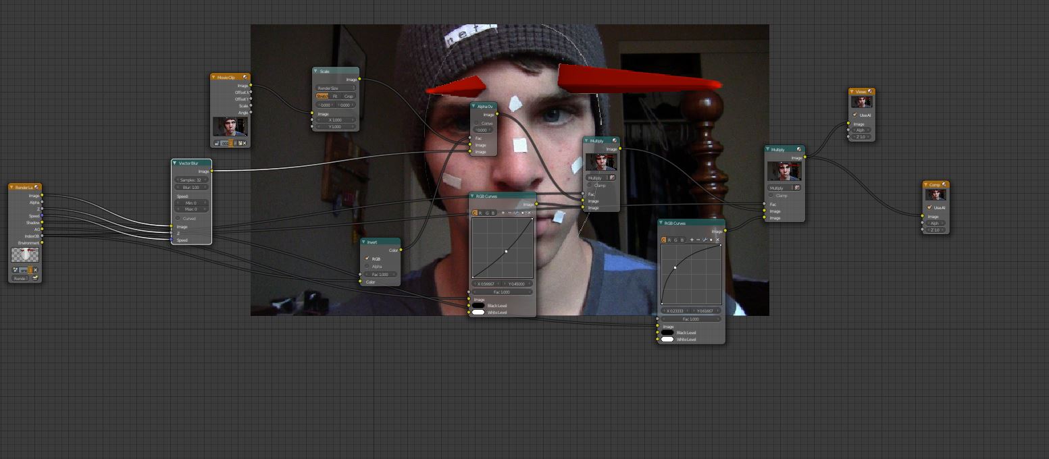
Task: Browse scene icon in Render Layers node
Action: (16, 270)
